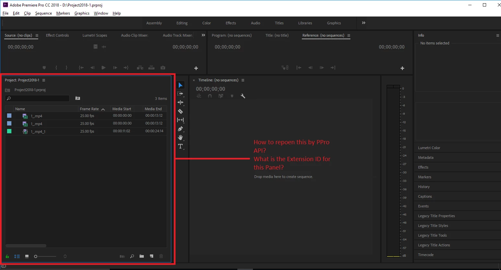
Task: Click the Add Marker icon in Source monitor
Action: coord(44,68)
